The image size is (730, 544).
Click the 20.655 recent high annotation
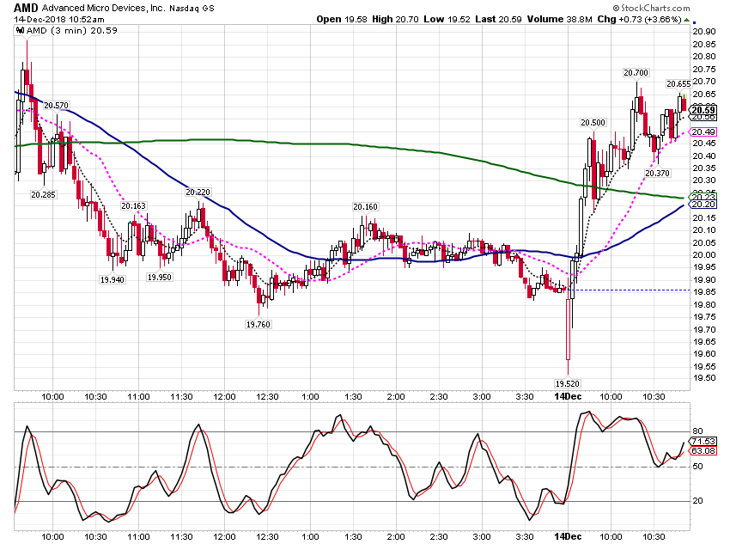pyautogui.click(x=678, y=84)
